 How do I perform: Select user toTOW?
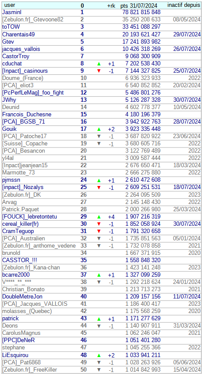[x=11, y=27]
